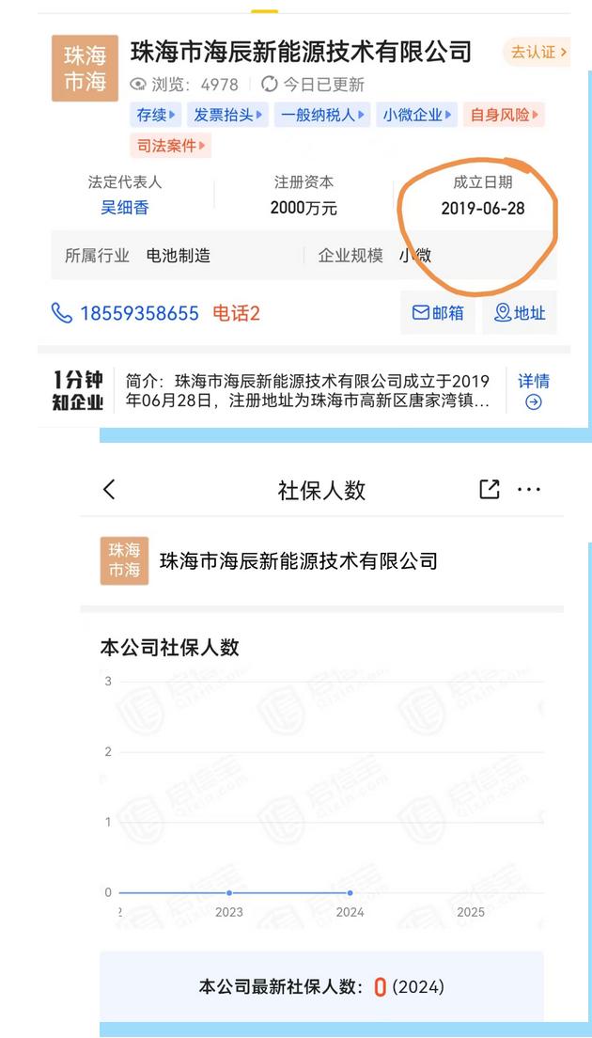Tap the orange 珠海市海 company logo at top

85,69
